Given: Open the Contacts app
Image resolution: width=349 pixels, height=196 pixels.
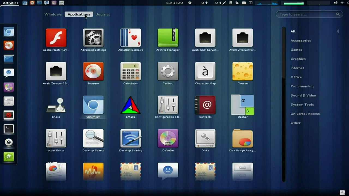Looking at the screenshot, I should point(205,107).
